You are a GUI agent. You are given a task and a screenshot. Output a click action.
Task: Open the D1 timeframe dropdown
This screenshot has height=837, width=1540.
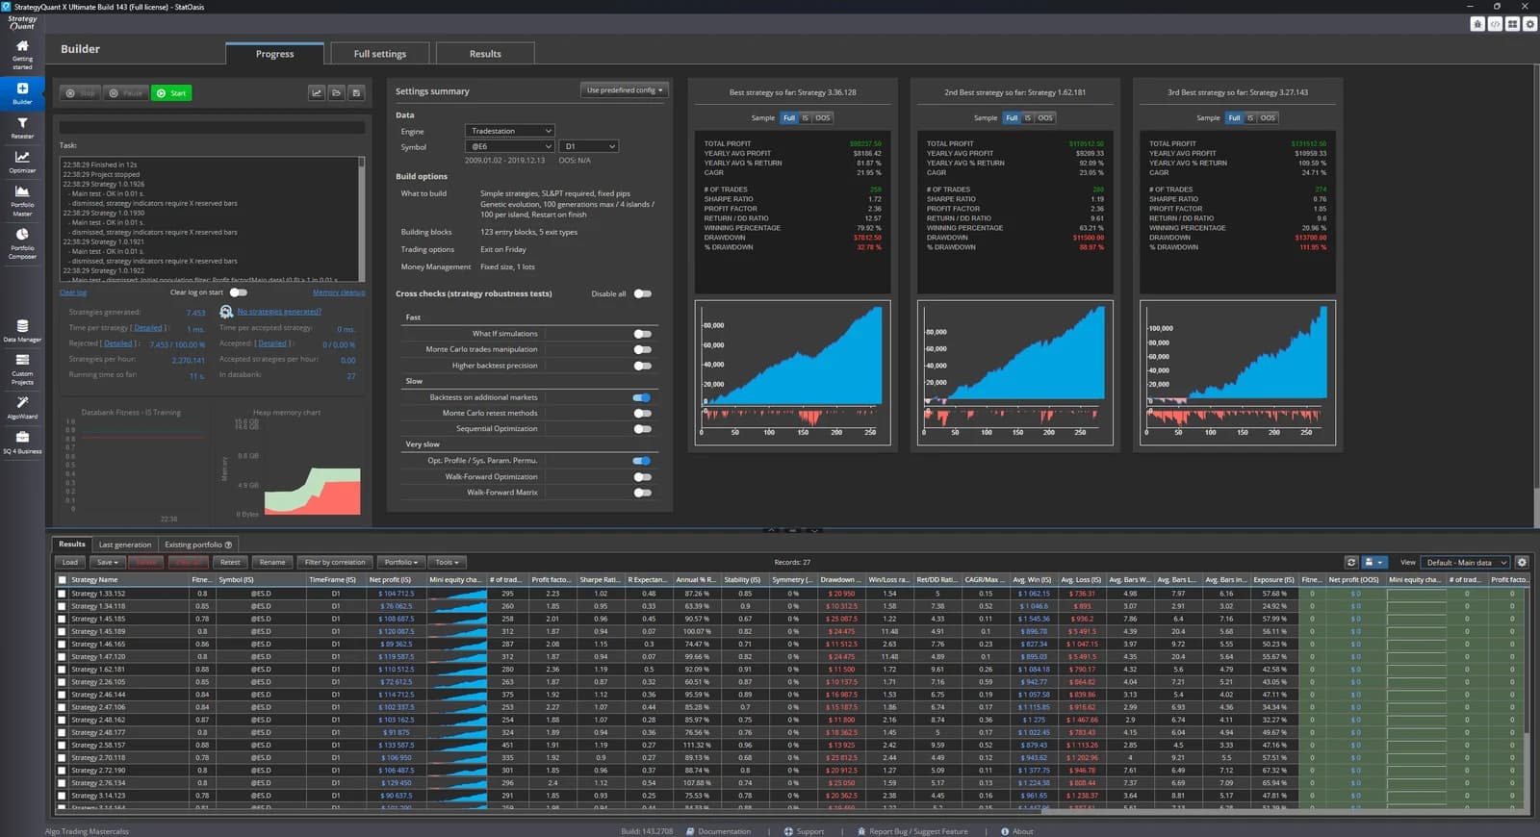pyautogui.click(x=589, y=146)
